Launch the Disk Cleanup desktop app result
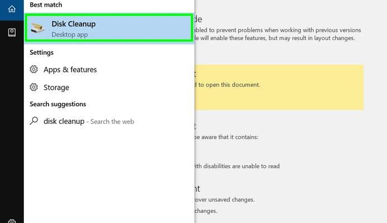The height and width of the screenshot is (223, 387). (x=109, y=28)
